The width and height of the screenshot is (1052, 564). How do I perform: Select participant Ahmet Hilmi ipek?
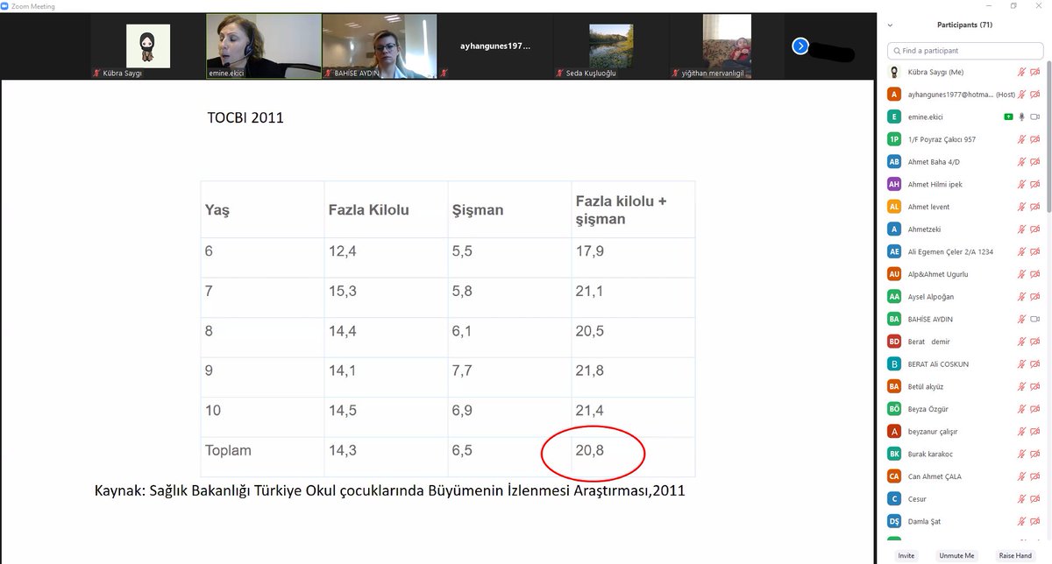point(964,184)
